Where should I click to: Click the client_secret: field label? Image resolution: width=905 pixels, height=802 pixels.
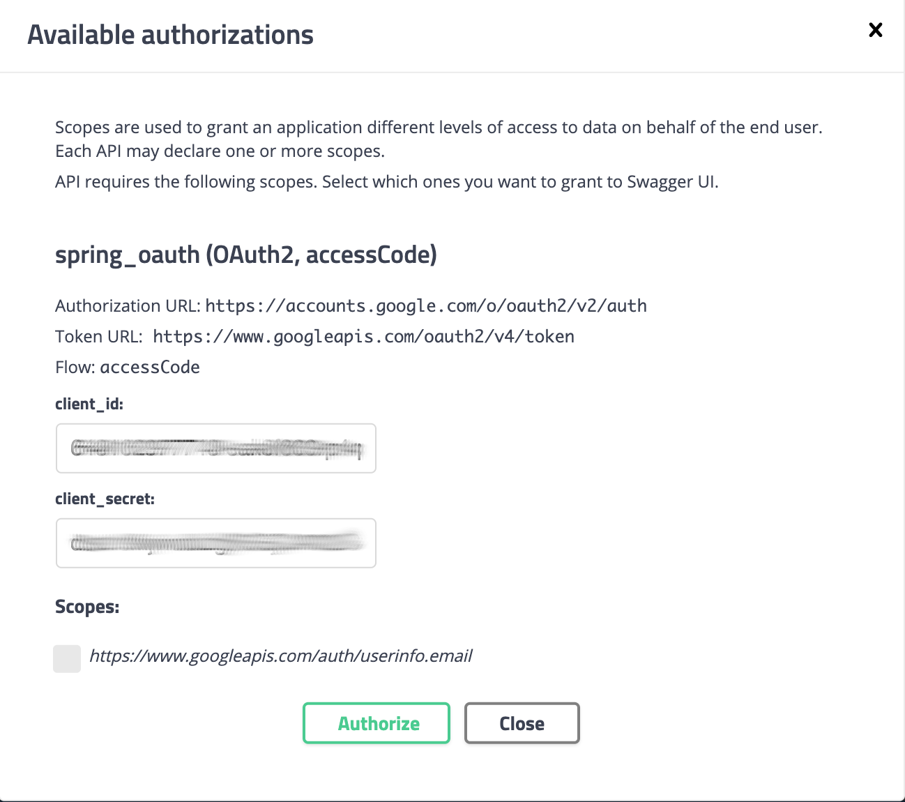tap(105, 499)
